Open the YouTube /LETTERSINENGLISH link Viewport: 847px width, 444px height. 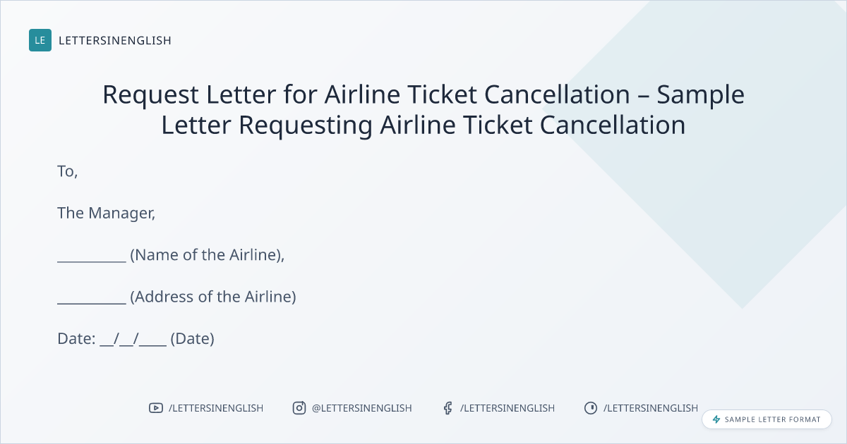(x=216, y=408)
